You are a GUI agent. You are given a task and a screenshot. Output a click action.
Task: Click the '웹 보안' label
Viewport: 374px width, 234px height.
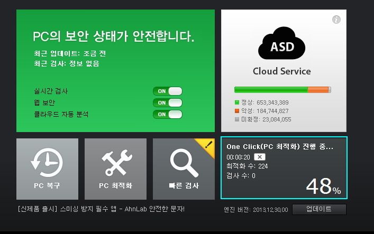pyautogui.click(x=44, y=102)
